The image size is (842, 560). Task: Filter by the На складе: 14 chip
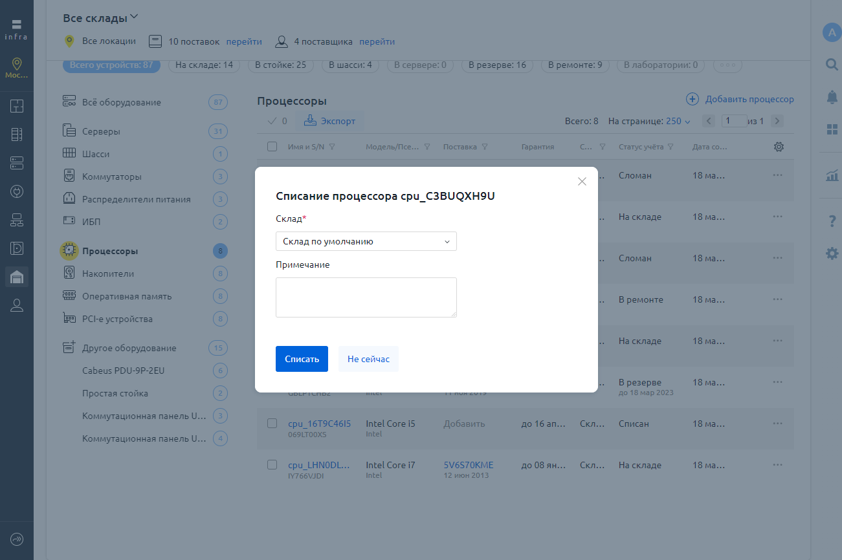click(204, 65)
